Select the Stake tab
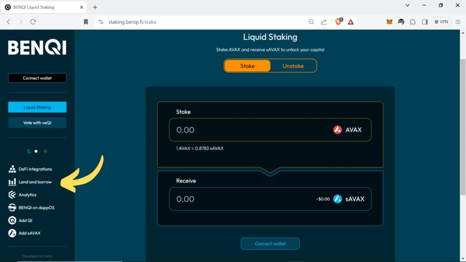 click(248, 66)
